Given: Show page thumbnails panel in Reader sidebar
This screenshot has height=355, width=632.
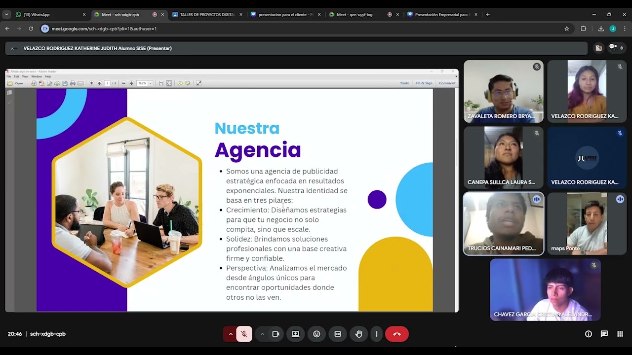Looking at the screenshot, I should [x=9, y=93].
